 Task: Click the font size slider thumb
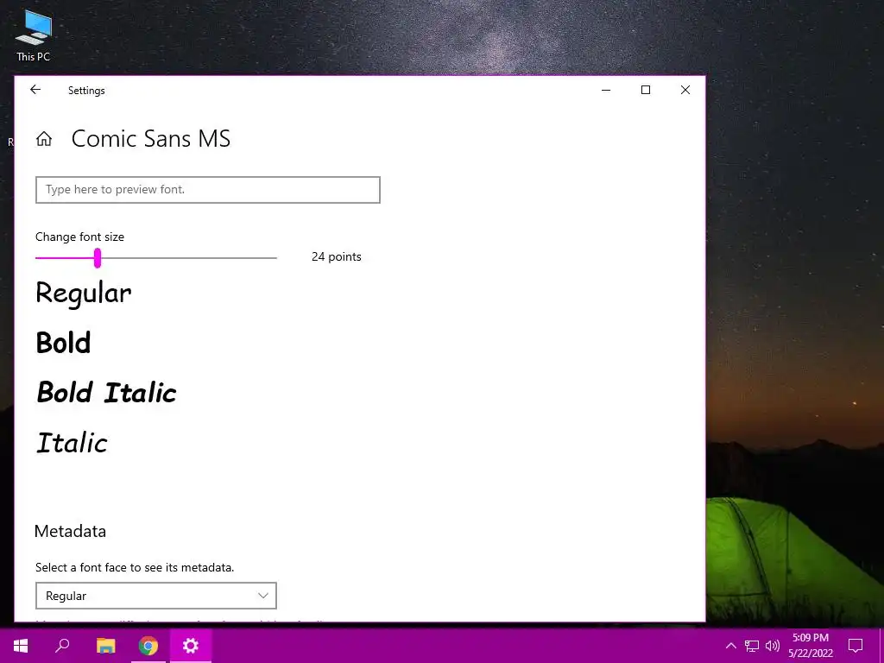(98, 257)
